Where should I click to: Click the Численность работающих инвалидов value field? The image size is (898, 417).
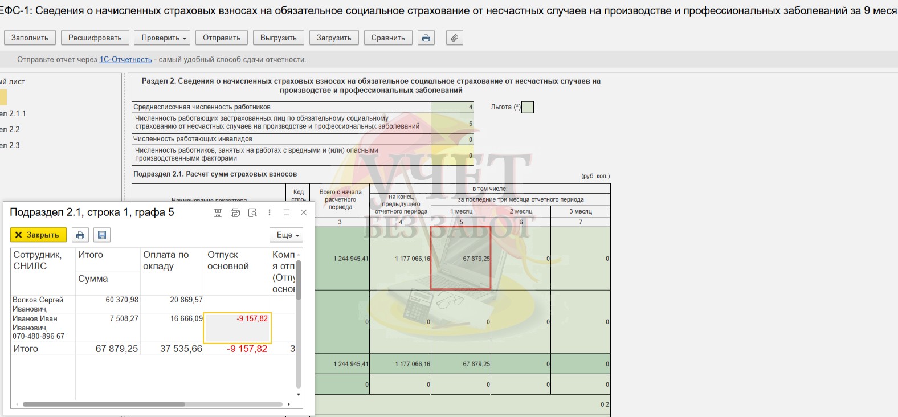452,139
